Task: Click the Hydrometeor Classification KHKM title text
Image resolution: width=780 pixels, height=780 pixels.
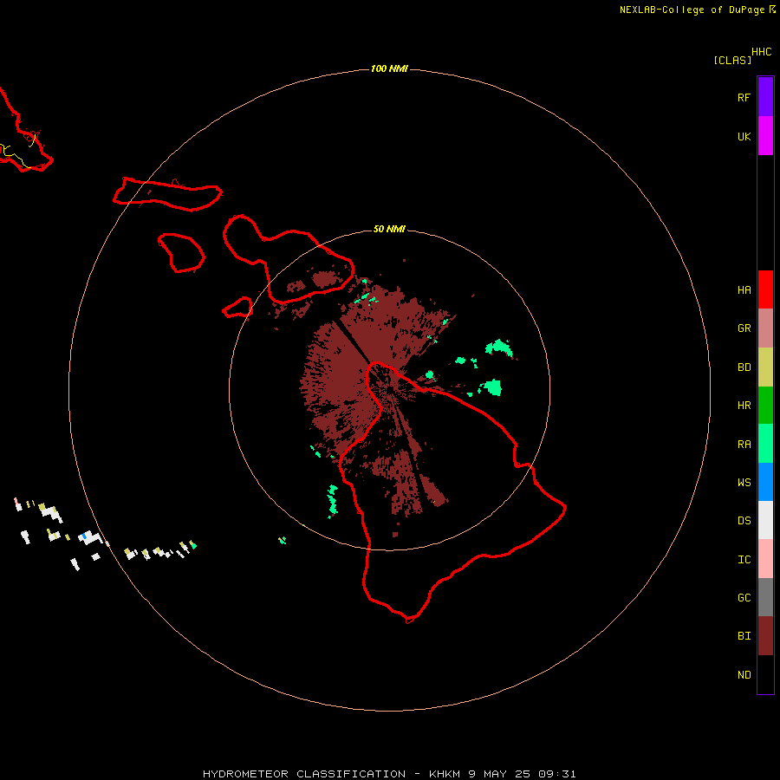Action: [x=389, y=774]
